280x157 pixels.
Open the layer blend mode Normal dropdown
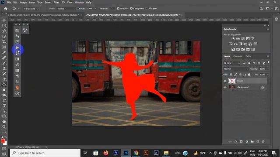[x=236, y=69]
